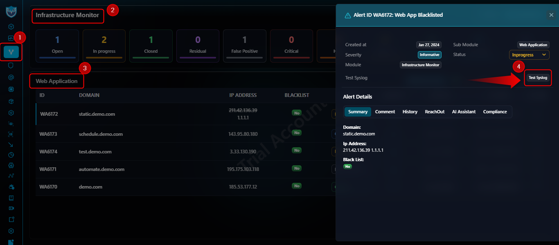
Task: Open the CPU chip sidebar icon
Action: pyautogui.click(x=11, y=89)
